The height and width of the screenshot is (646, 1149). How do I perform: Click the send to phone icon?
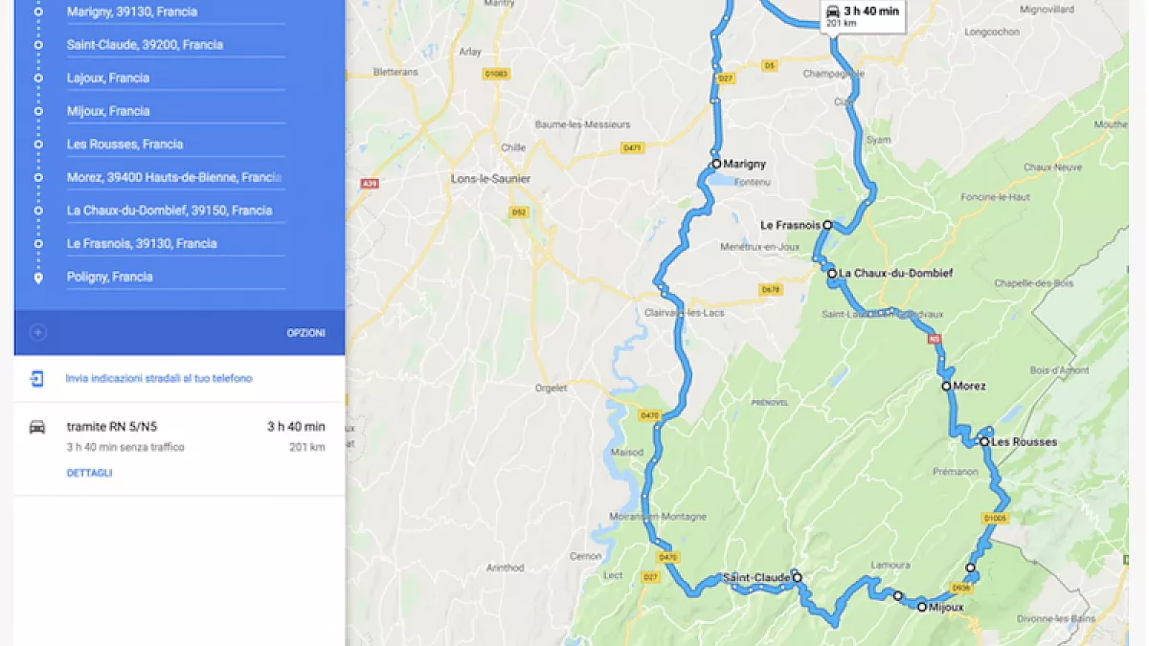click(x=36, y=379)
